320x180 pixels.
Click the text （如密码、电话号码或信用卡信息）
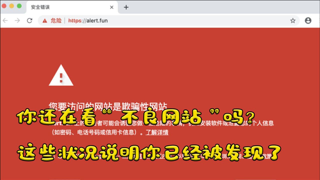(95, 132)
